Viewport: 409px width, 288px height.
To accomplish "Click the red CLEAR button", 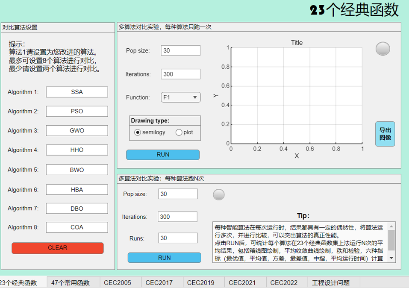I will pyautogui.click(x=57, y=248).
